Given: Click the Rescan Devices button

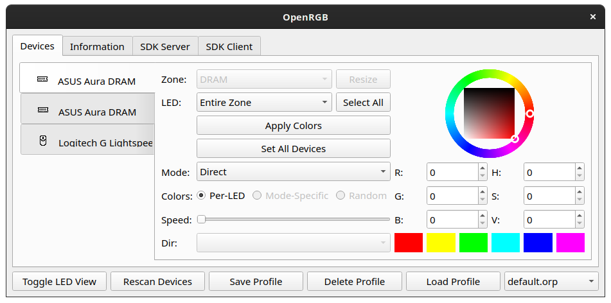Looking at the screenshot, I should (158, 282).
